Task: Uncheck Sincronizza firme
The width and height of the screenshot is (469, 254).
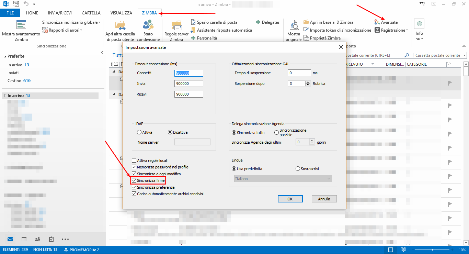Action: pos(134,180)
